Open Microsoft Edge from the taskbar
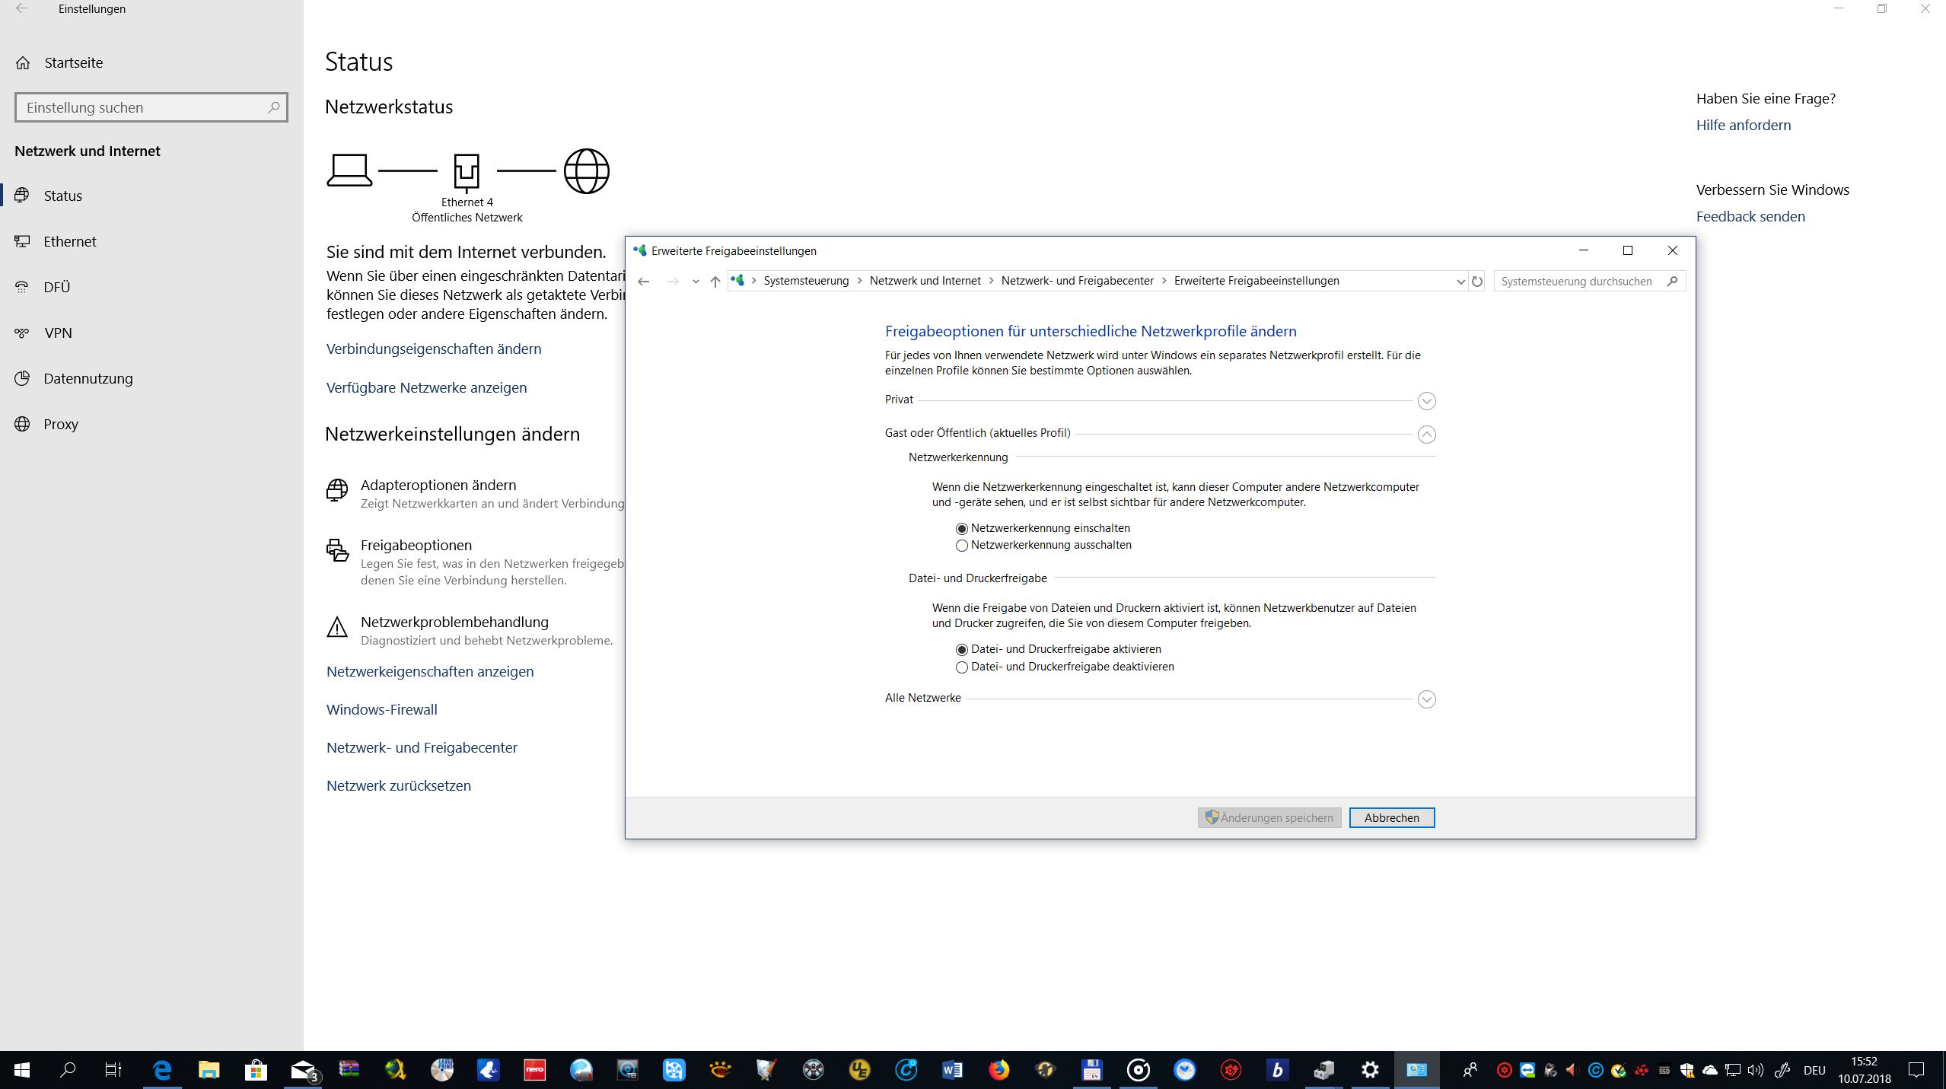The height and width of the screenshot is (1089, 1946). 162,1070
